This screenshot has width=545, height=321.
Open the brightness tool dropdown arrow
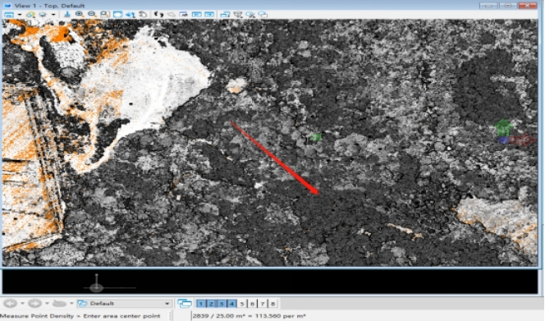pyautogui.click(x=53, y=15)
